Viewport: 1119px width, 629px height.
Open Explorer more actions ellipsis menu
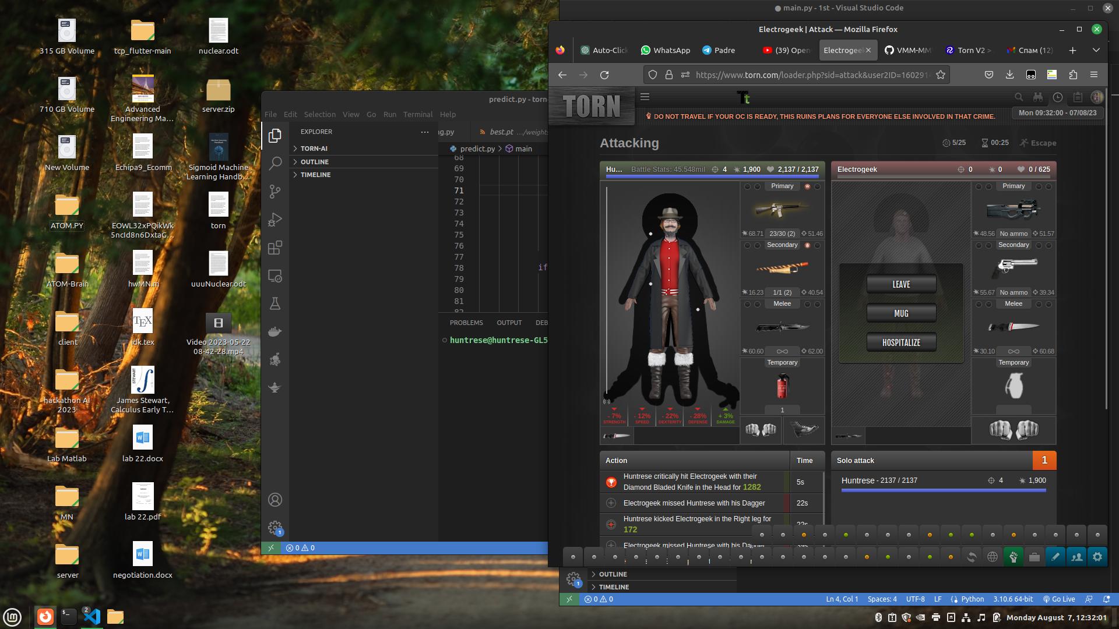(x=425, y=132)
